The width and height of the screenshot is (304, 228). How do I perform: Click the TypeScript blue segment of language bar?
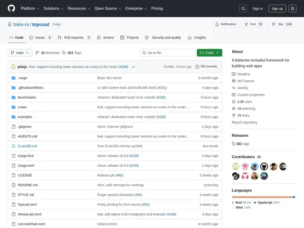[294, 197]
